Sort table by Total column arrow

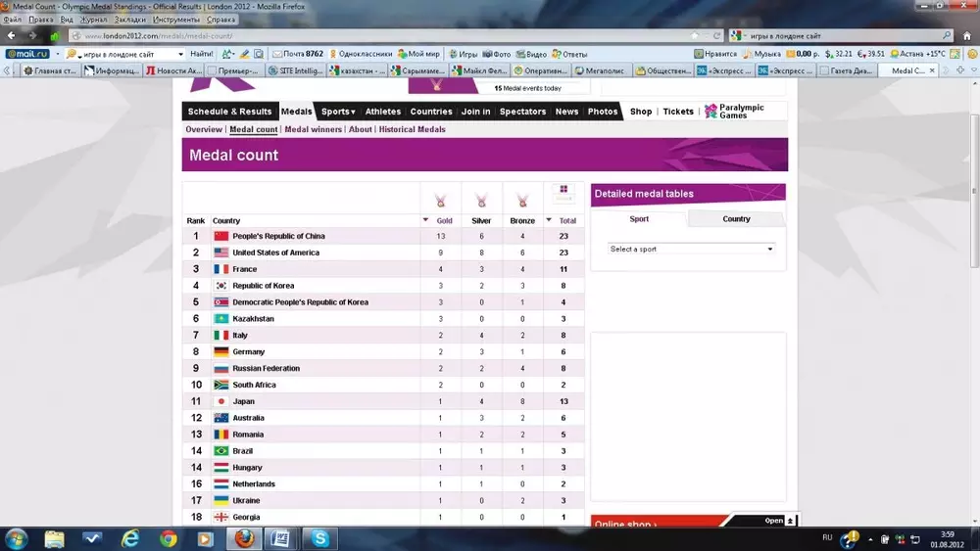tap(549, 221)
